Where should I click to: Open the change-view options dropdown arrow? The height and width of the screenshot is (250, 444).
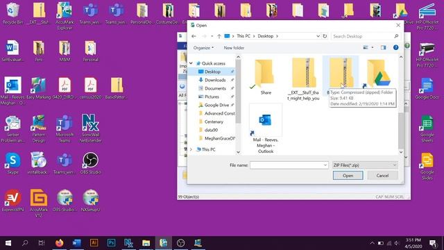pyautogui.click(x=373, y=48)
